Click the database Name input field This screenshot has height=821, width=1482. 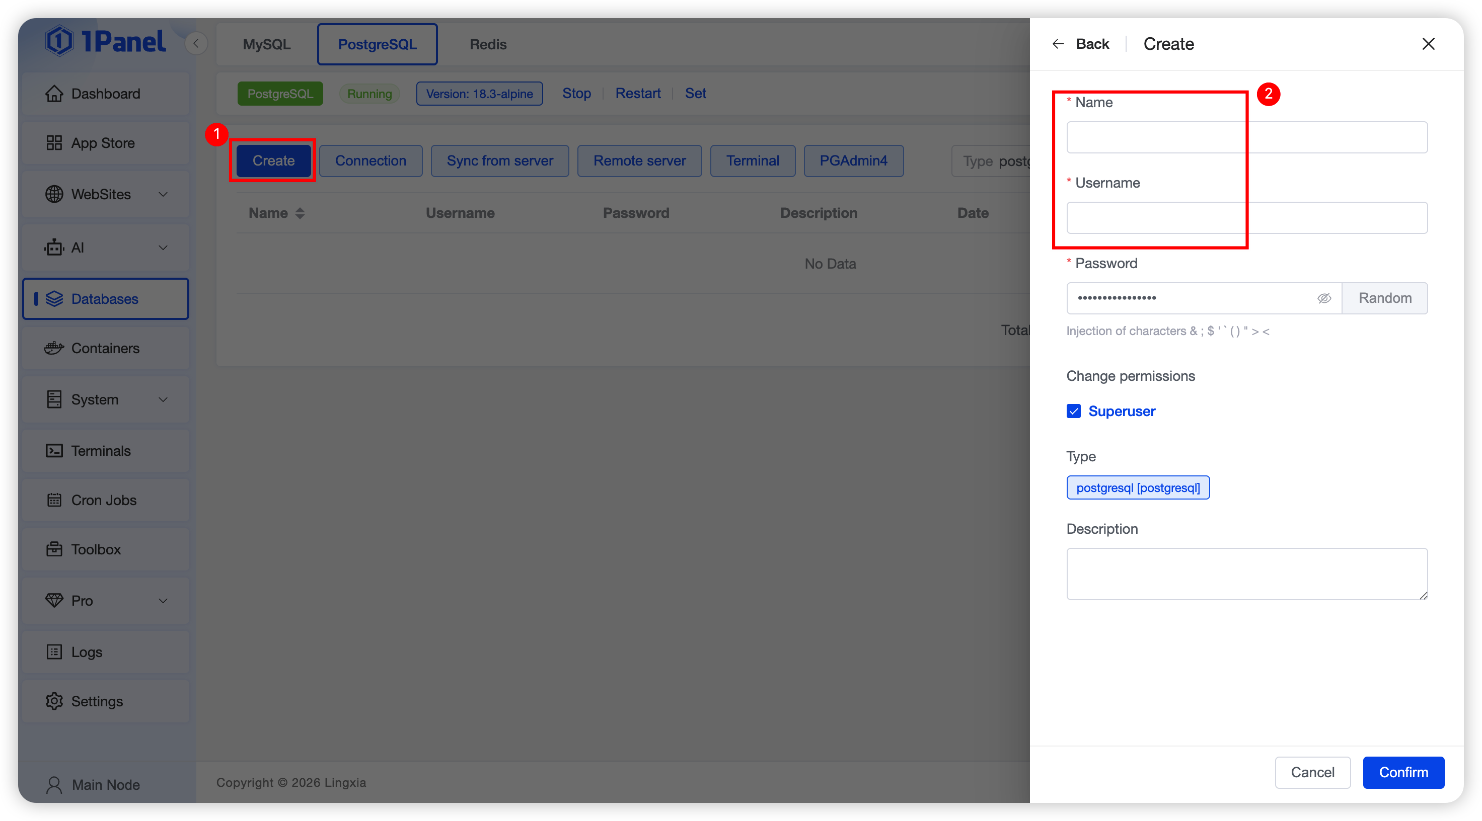(x=1247, y=137)
